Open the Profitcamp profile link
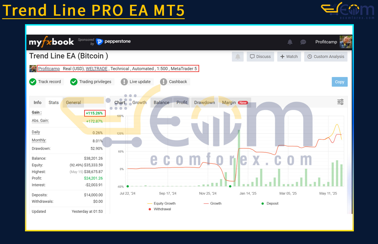 [x=49, y=69]
